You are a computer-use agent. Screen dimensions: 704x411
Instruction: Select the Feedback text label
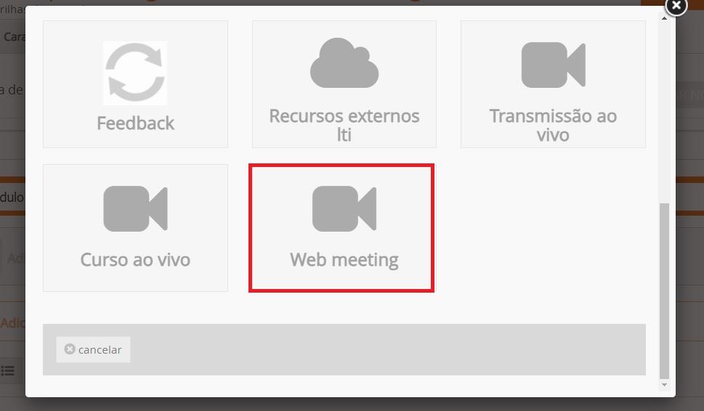click(x=135, y=123)
